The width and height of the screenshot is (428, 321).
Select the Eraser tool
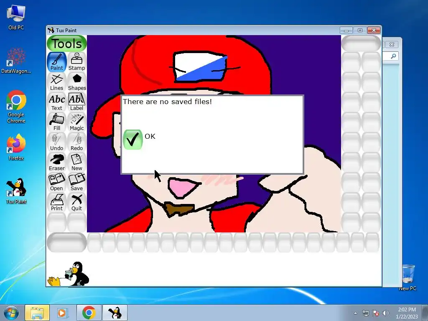[57, 162]
